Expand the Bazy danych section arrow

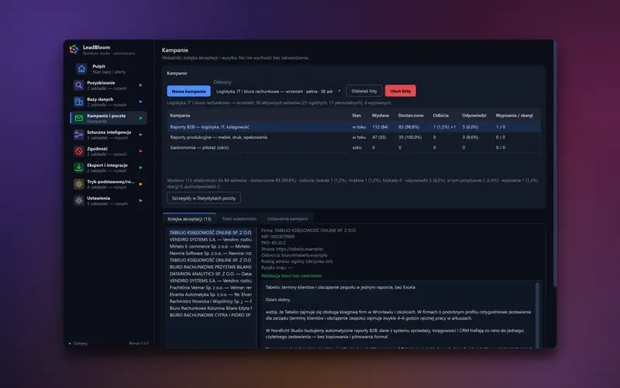pyautogui.click(x=141, y=102)
